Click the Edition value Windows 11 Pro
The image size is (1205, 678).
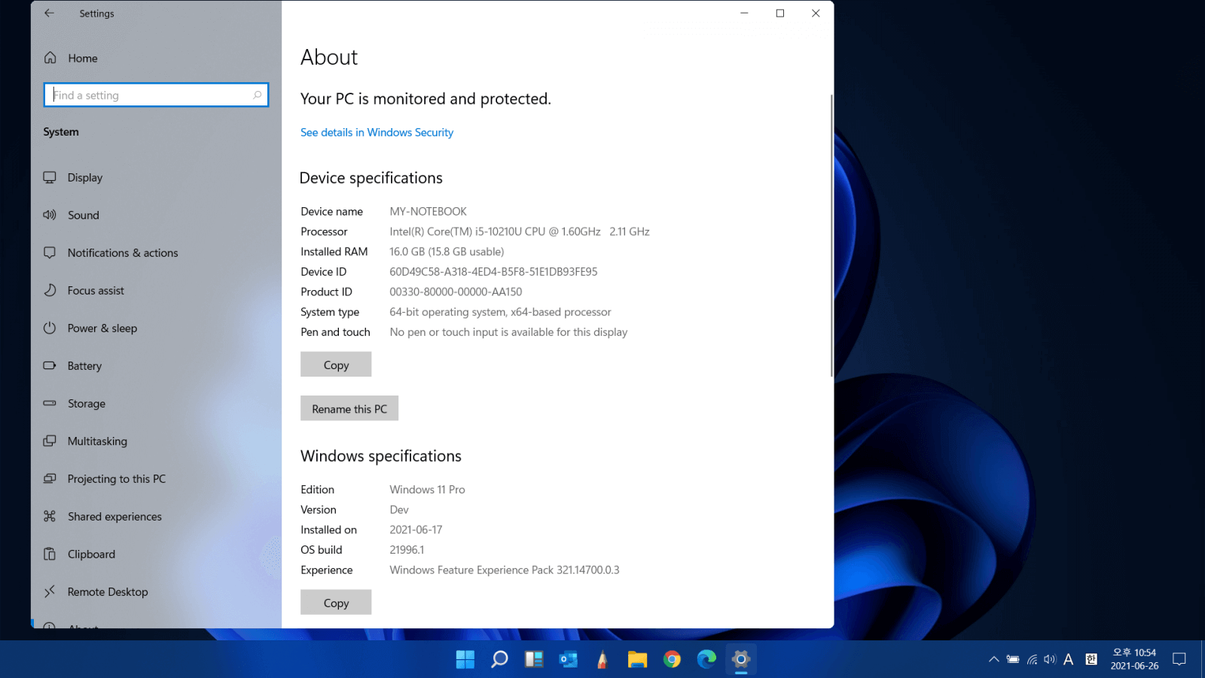(x=427, y=490)
